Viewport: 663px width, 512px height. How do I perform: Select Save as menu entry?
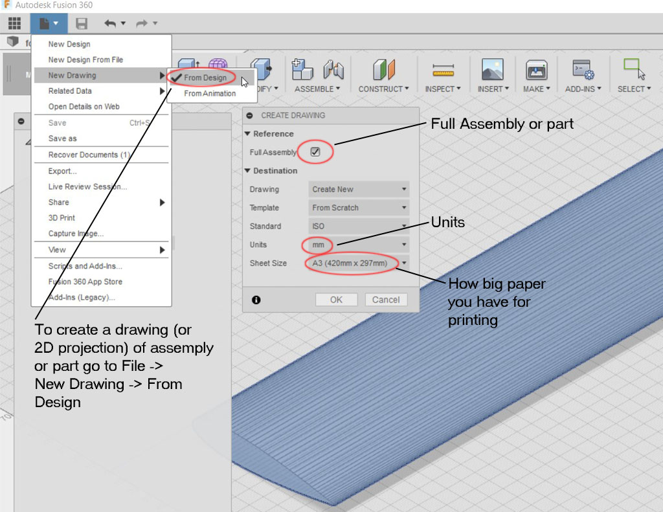[x=102, y=139]
